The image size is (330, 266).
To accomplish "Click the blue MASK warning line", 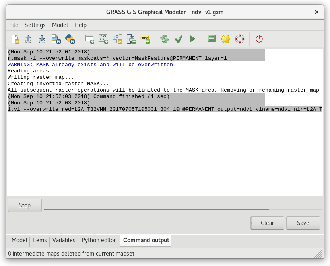I will pos(90,65).
